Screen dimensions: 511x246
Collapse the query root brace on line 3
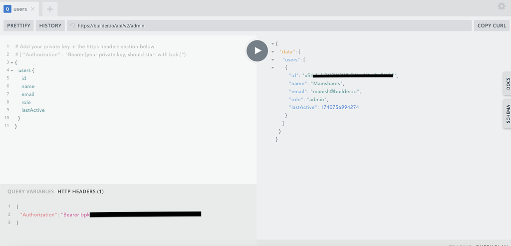[12, 62]
